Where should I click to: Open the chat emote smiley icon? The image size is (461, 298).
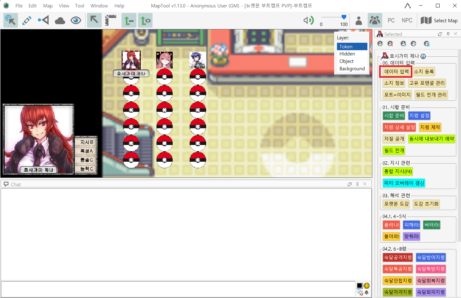[x=367, y=286]
